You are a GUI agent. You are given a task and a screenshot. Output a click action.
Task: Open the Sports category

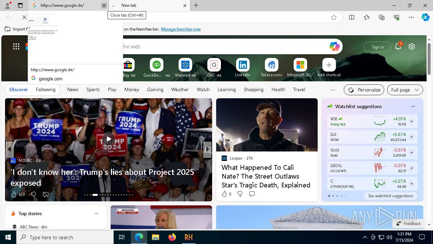coord(93,89)
